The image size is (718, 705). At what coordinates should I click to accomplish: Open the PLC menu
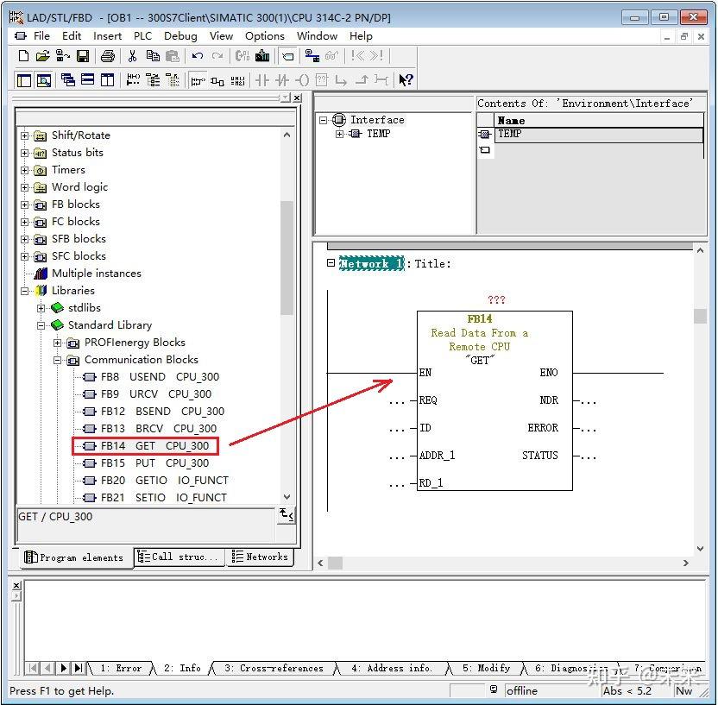pos(142,35)
